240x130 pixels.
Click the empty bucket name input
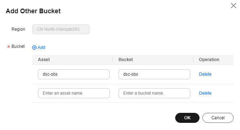(154, 93)
